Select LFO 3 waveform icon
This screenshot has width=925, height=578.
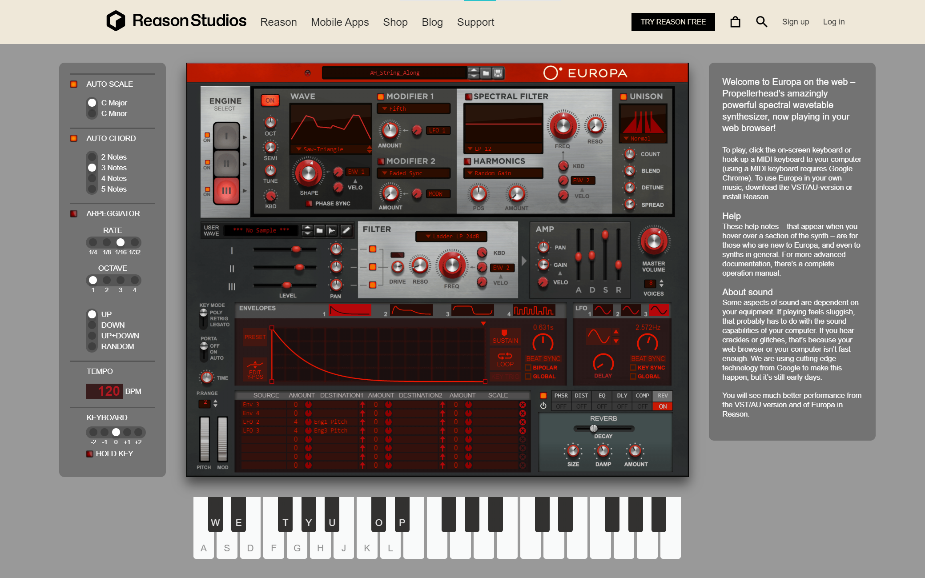658,310
